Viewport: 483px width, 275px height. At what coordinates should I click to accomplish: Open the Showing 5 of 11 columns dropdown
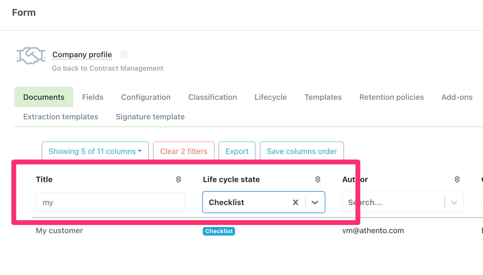[x=95, y=151]
